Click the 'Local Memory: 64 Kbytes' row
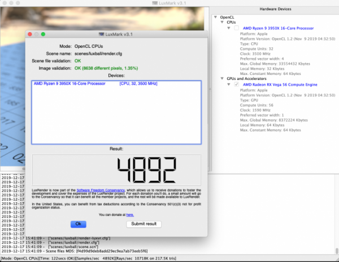Viewport: 339px width, 262px height. click(x=262, y=125)
